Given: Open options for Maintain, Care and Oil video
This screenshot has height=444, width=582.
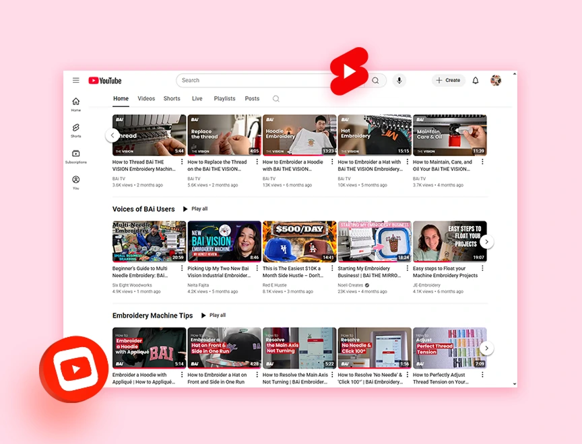Looking at the screenshot, I should tap(482, 161).
